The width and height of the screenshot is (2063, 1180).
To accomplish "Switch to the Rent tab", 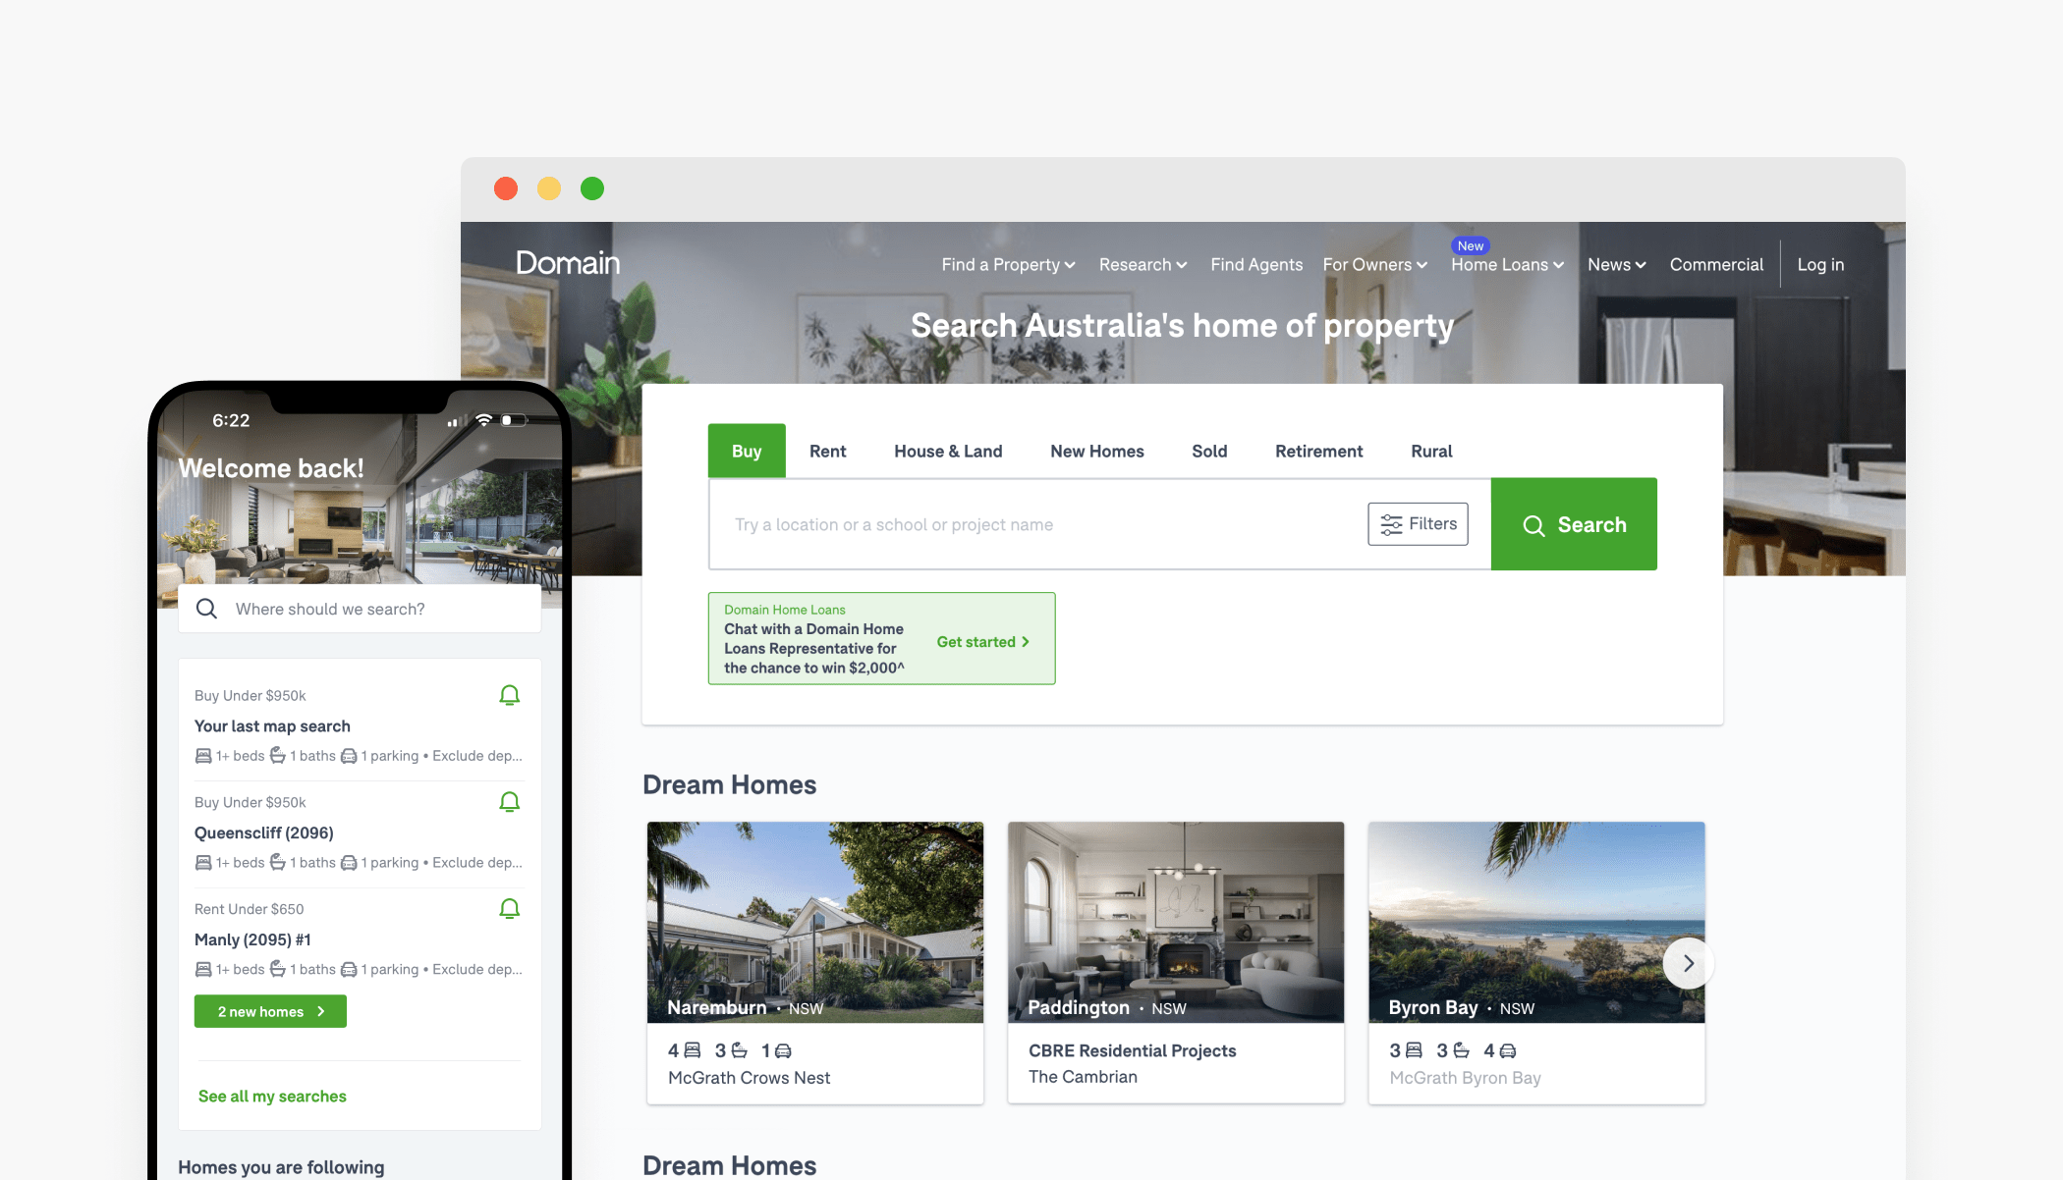I will [827, 452].
